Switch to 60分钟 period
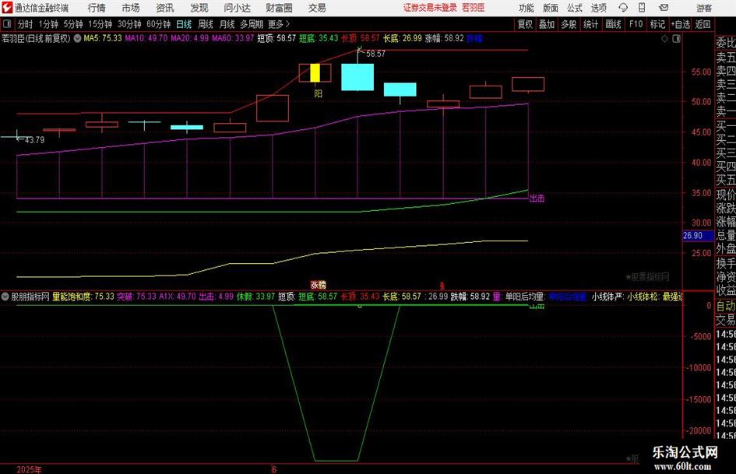The height and width of the screenshot is (474, 736). (159, 24)
